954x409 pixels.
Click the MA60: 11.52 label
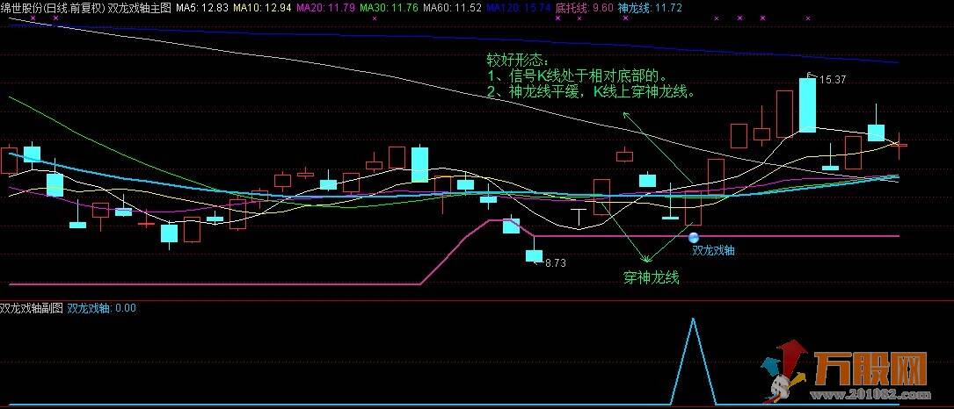[452, 9]
